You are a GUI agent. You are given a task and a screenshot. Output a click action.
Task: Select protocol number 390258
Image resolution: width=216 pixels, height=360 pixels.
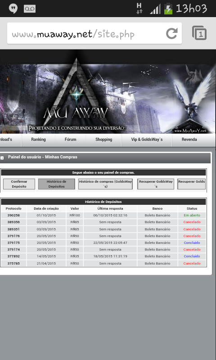point(13,216)
